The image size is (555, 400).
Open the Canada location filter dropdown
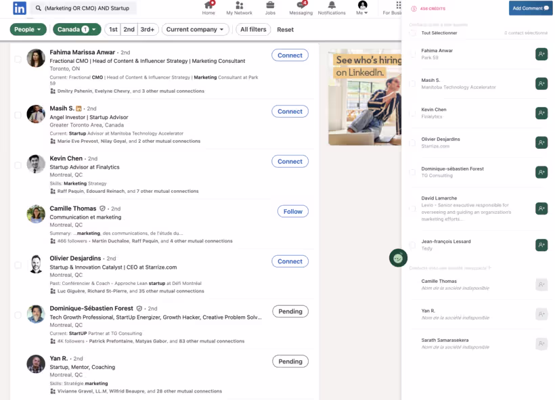(x=76, y=29)
